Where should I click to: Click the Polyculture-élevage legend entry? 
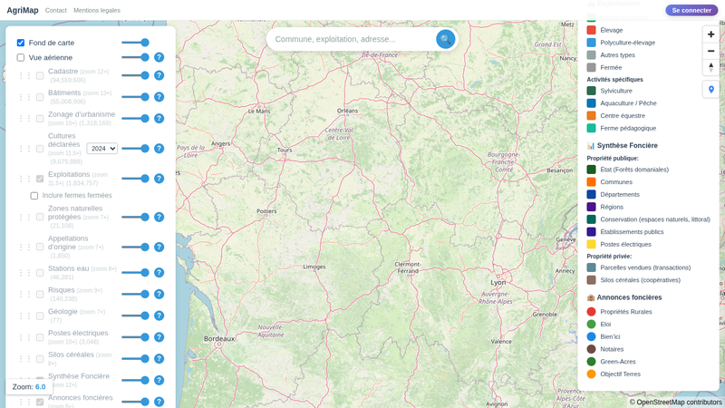[x=621, y=43]
